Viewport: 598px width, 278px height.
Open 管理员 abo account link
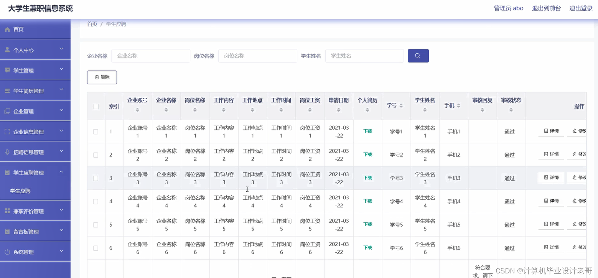(509, 8)
